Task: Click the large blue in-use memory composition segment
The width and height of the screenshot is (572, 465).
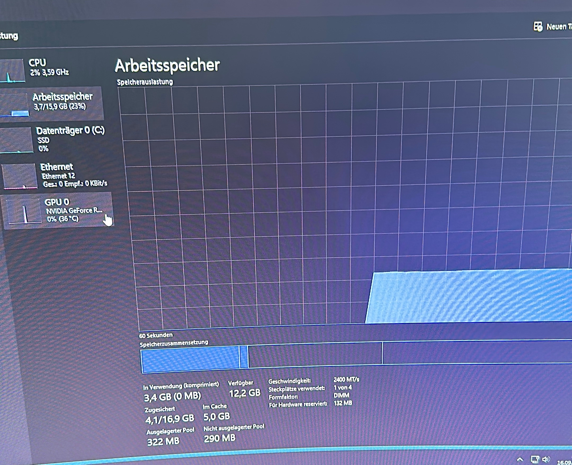Action: click(190, 359)
